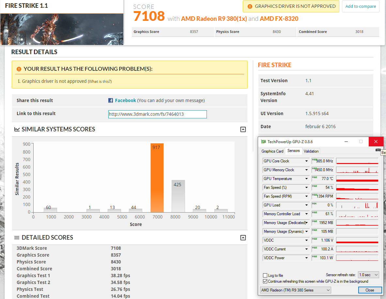
Task: Click the UI Version value 1.5.915 s64
Action: point(317,113)
